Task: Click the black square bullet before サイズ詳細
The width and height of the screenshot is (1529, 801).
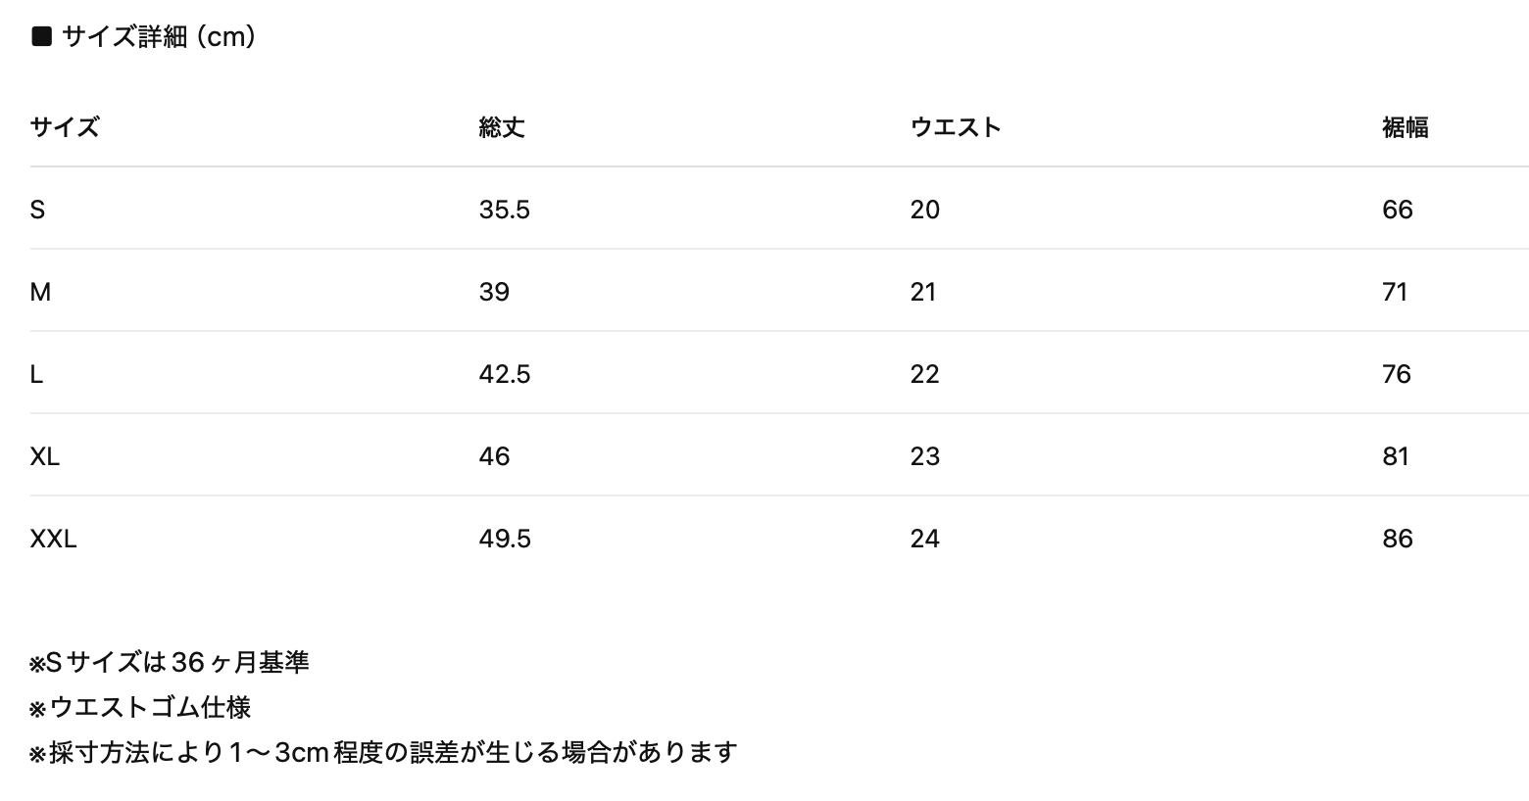Action: (x=41, y=37)
